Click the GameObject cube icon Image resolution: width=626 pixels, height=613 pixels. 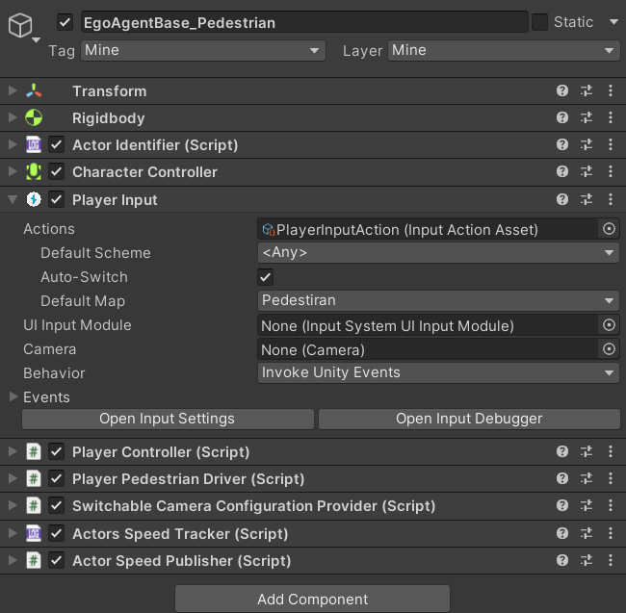click(20, 25)
